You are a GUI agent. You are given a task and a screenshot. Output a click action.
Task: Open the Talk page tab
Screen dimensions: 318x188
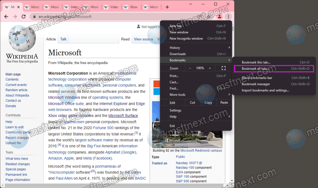63,39
